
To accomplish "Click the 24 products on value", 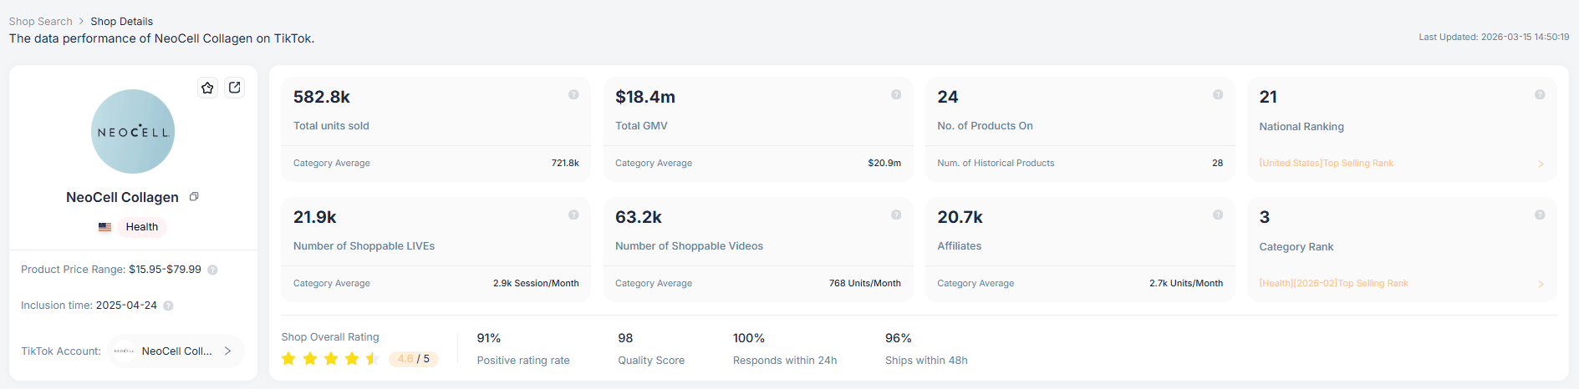I will (x=948, y=97).
